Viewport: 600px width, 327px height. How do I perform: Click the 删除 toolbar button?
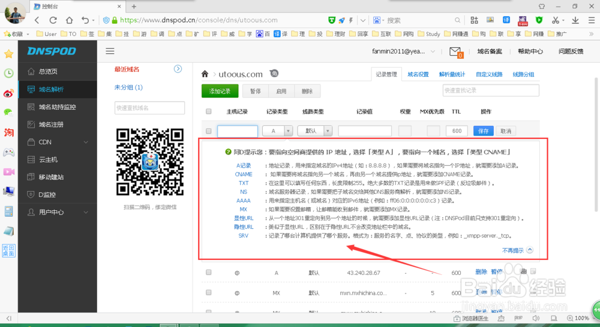pos(307,91)
